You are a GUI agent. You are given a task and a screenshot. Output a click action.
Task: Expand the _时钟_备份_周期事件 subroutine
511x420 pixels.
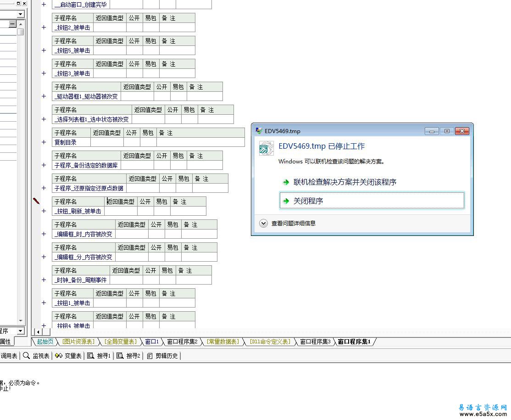coord(44,280)
